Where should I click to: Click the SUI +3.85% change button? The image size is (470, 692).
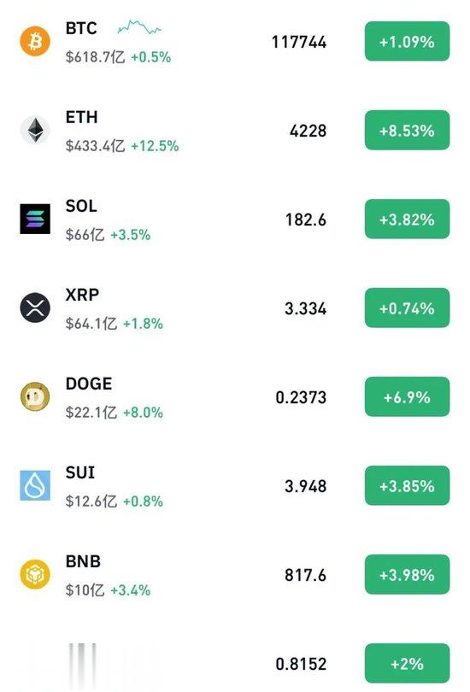click(407, 485)
